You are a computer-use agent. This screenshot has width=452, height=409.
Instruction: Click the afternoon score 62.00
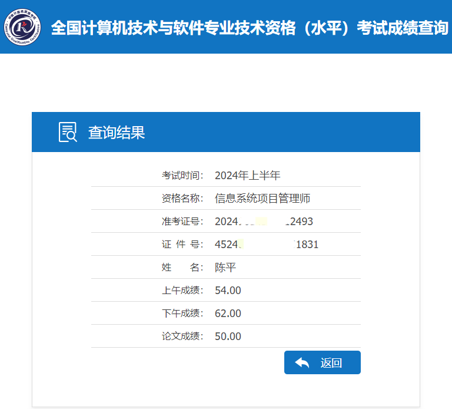(x=228, y=314)
